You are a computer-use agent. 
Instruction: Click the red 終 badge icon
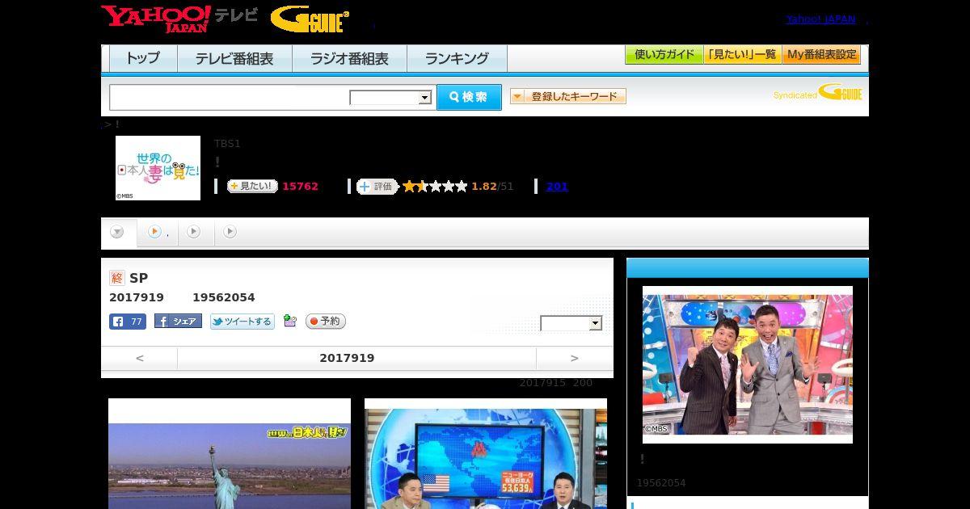(117, 278)
